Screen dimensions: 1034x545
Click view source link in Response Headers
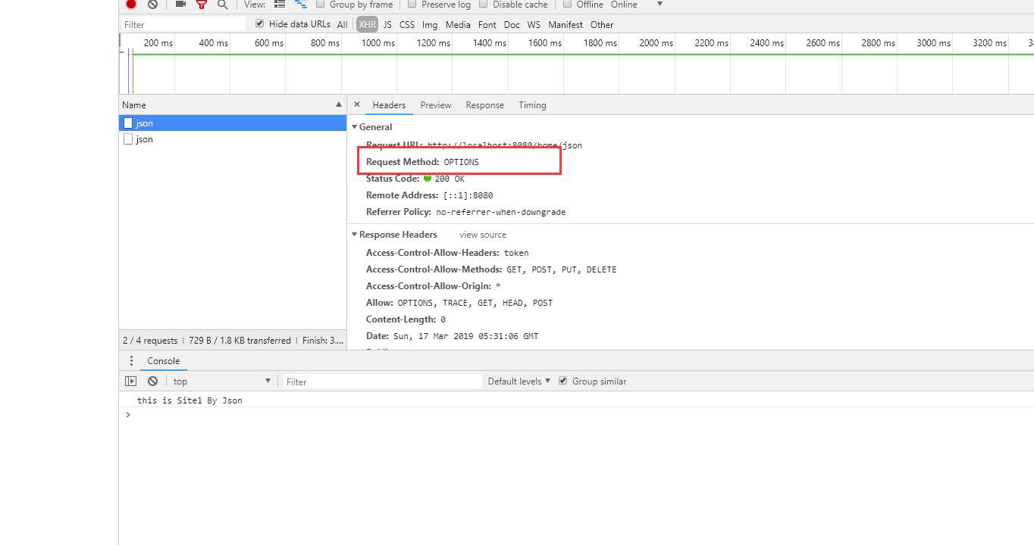point(483,235)
